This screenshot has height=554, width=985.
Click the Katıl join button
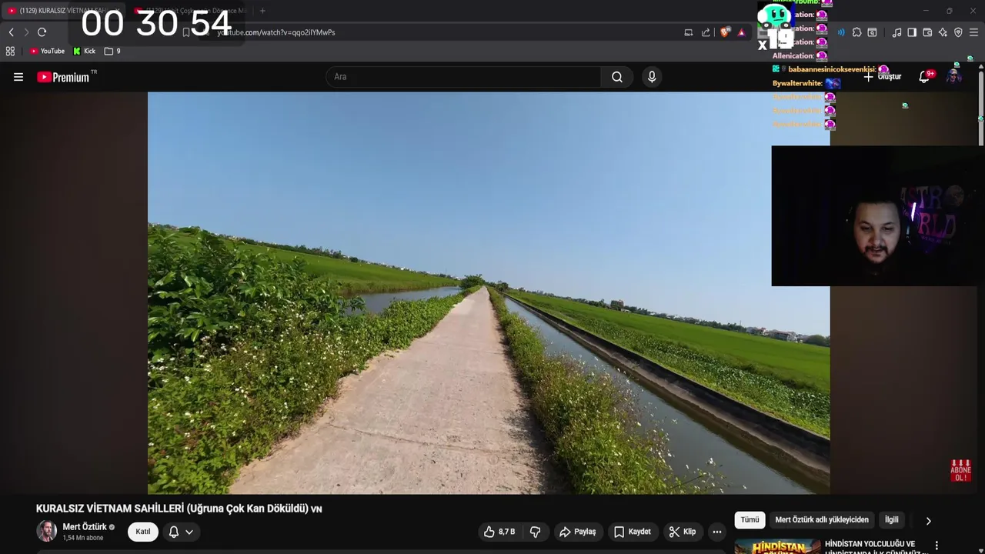[143, 532]
